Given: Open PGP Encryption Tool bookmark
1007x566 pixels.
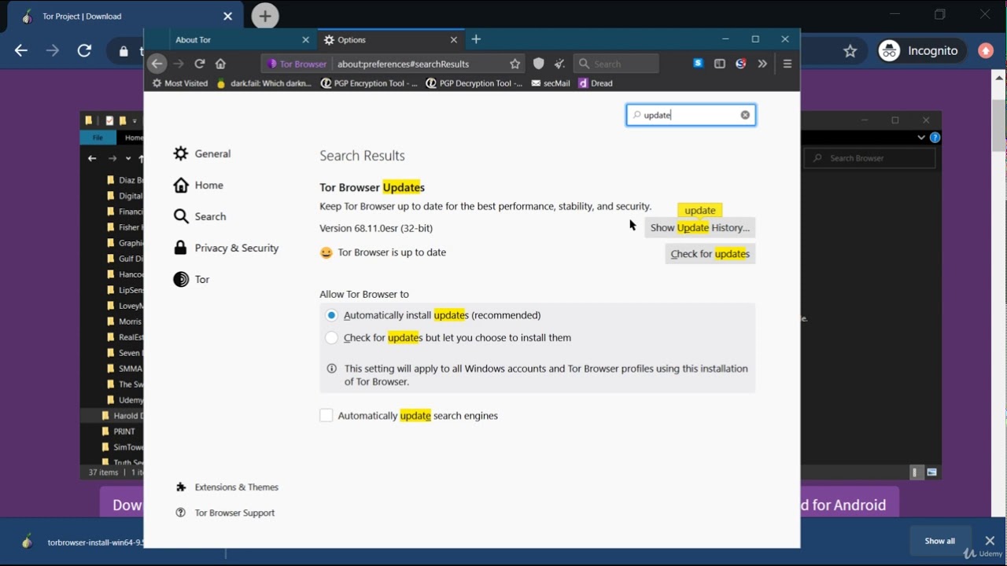Looking at the screenshot, I should 370,83.
